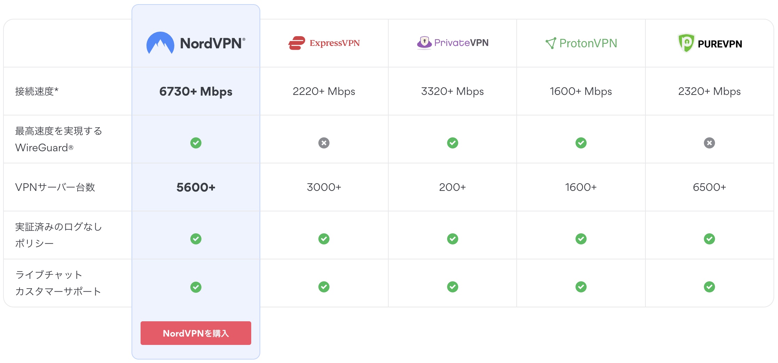Viewport: 778px width, 363px height.
Task: Click the 6730+ Mbps speed value
Action: pyautogui.click(x=196, y=91)
